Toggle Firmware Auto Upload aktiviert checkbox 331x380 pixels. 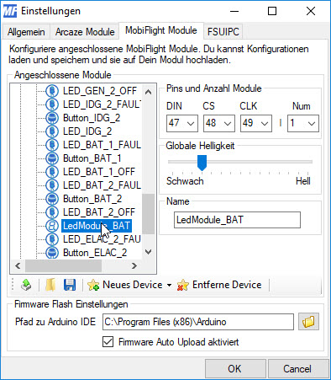click(x=108, y=342)
